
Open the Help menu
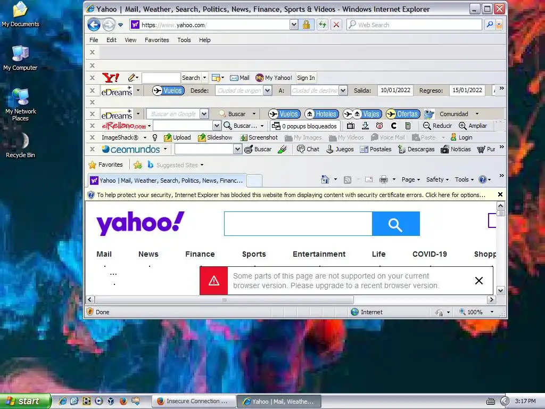tap(205, 40)
